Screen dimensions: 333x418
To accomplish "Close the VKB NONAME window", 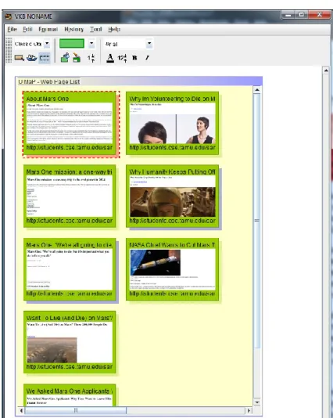I will point(320,15).
